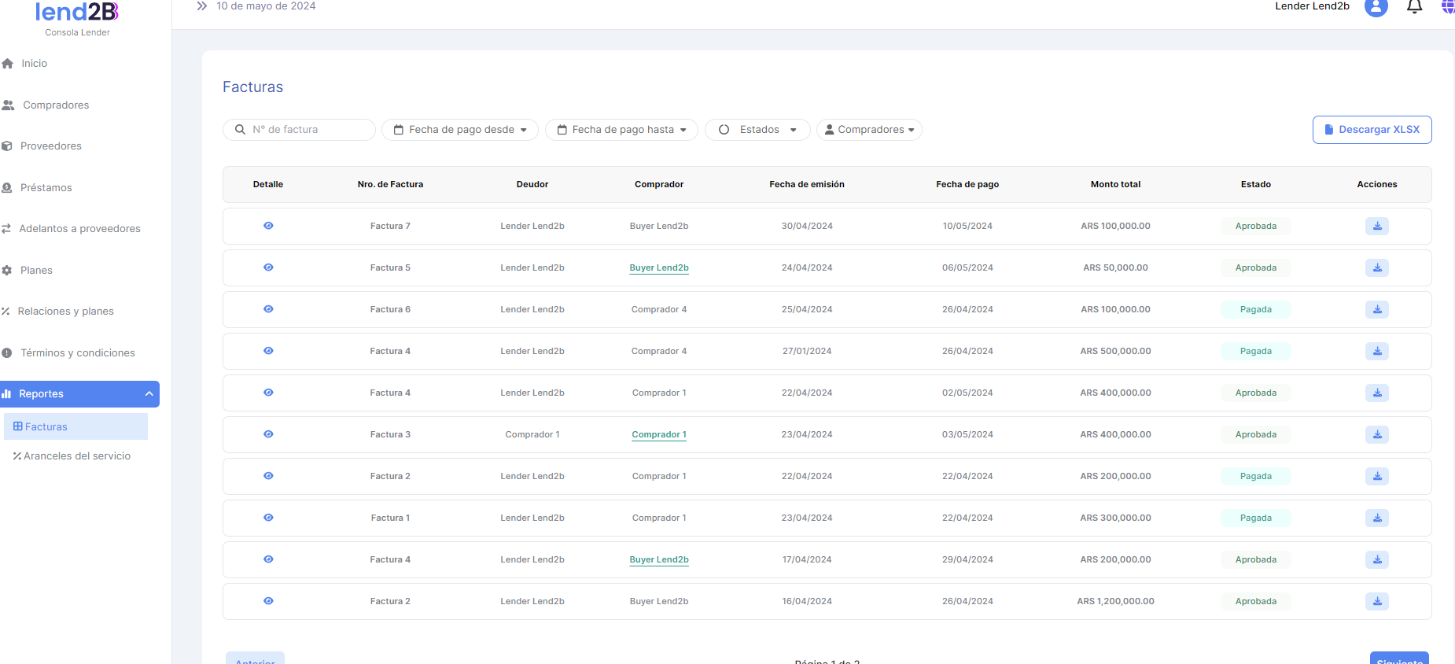The image size is (1455, 664).
Task: Show details for Factura 1 via eye icon
Action: pos(268,518)
